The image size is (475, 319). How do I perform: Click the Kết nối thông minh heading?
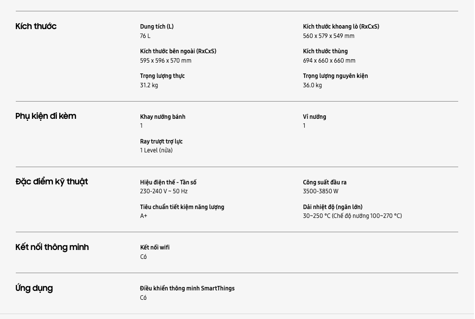[52, 248]
